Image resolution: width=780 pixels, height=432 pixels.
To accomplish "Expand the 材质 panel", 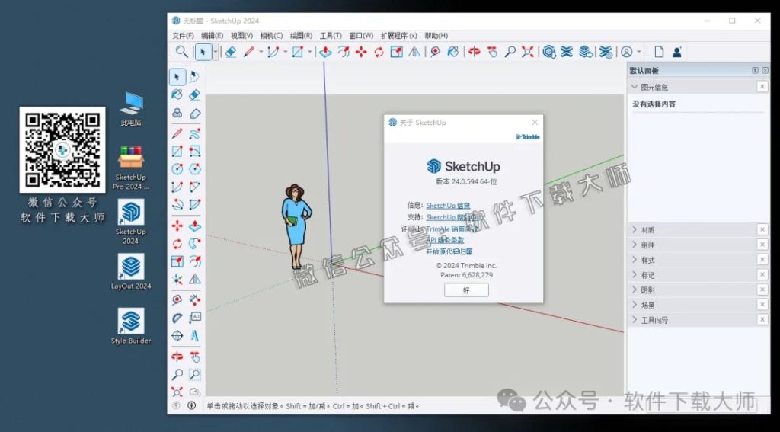I will click(635, 229).
